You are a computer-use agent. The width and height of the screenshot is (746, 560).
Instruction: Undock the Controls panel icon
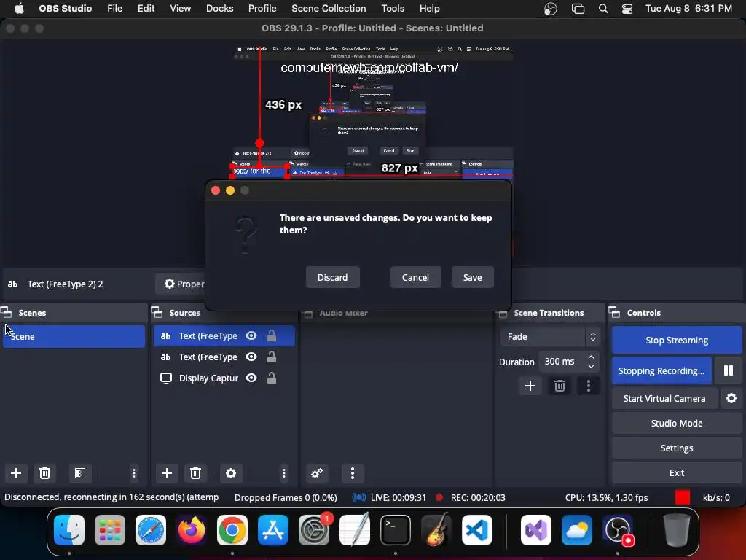click(615, 312)
